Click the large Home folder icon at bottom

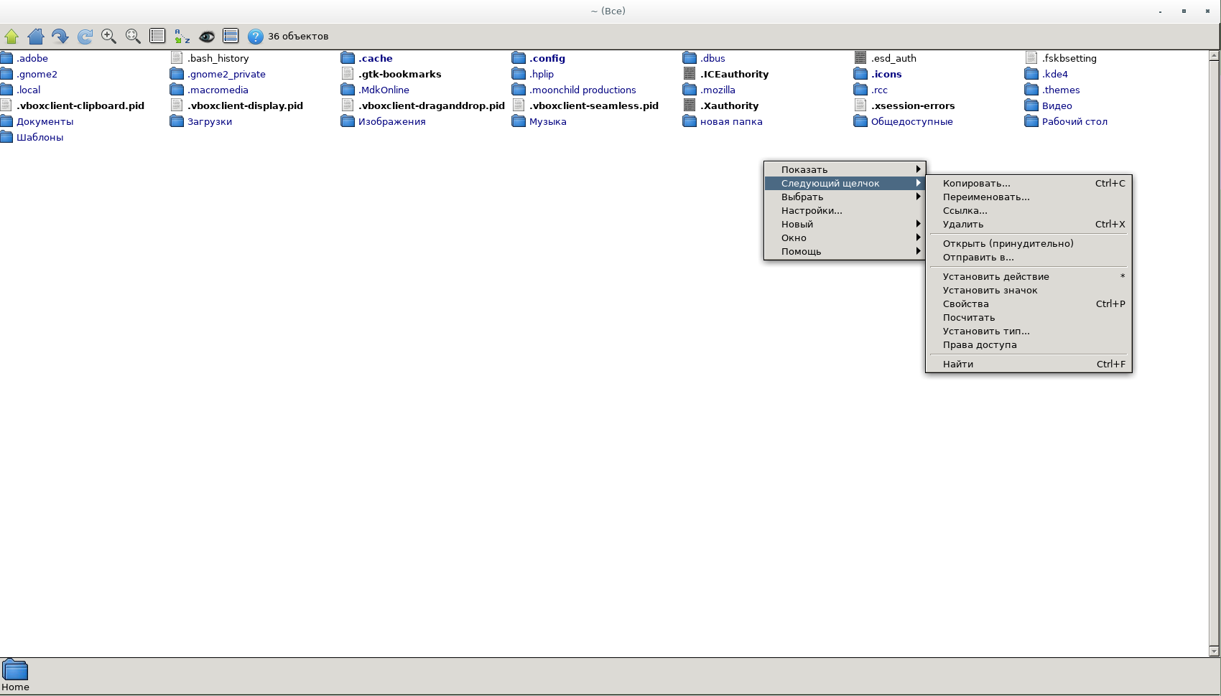(15, 669)
